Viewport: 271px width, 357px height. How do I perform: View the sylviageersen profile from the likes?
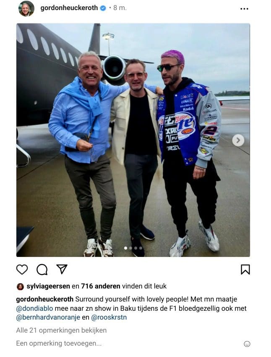click(48, 286)
